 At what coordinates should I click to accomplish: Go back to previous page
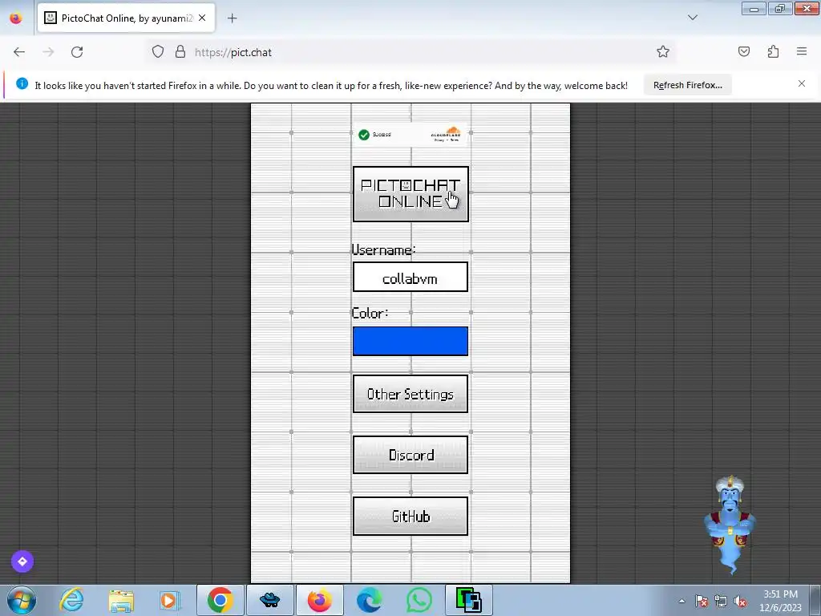[x=19, y=52]
